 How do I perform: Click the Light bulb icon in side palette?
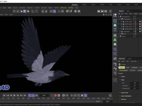click(115, 73)
